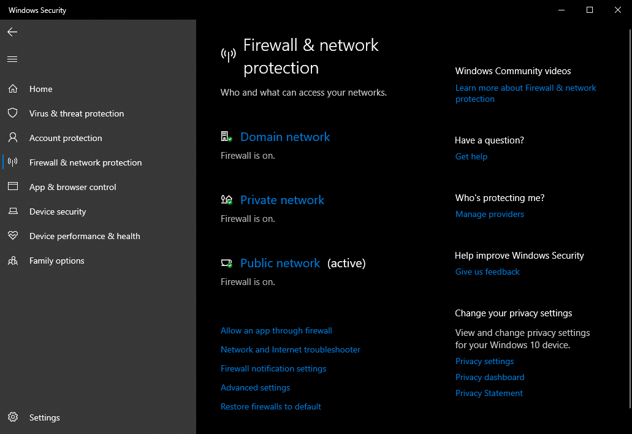Screen dimensions: 632x434
Task: Open Advanced settings for the firewall
Action: click(x=255, y=387)
